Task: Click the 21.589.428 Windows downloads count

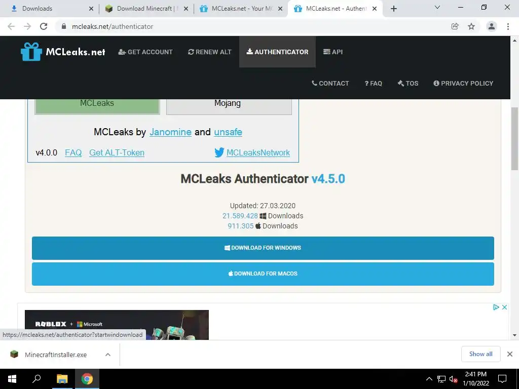Action: pos(240,216)
